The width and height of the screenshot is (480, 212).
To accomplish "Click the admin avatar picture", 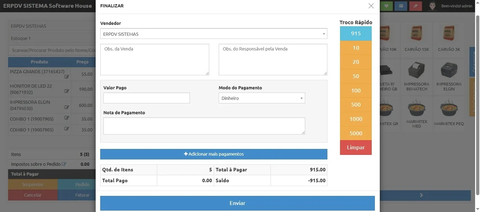I will (x=433, y=6).
